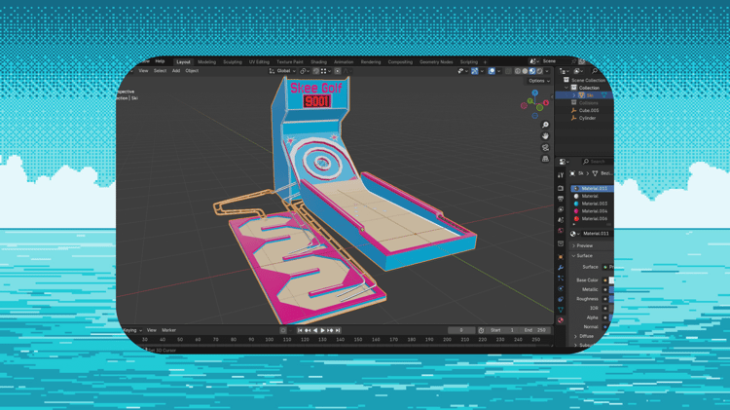Switch to orthographic grid view icon

pyautogui.click(x=545, y=159)
